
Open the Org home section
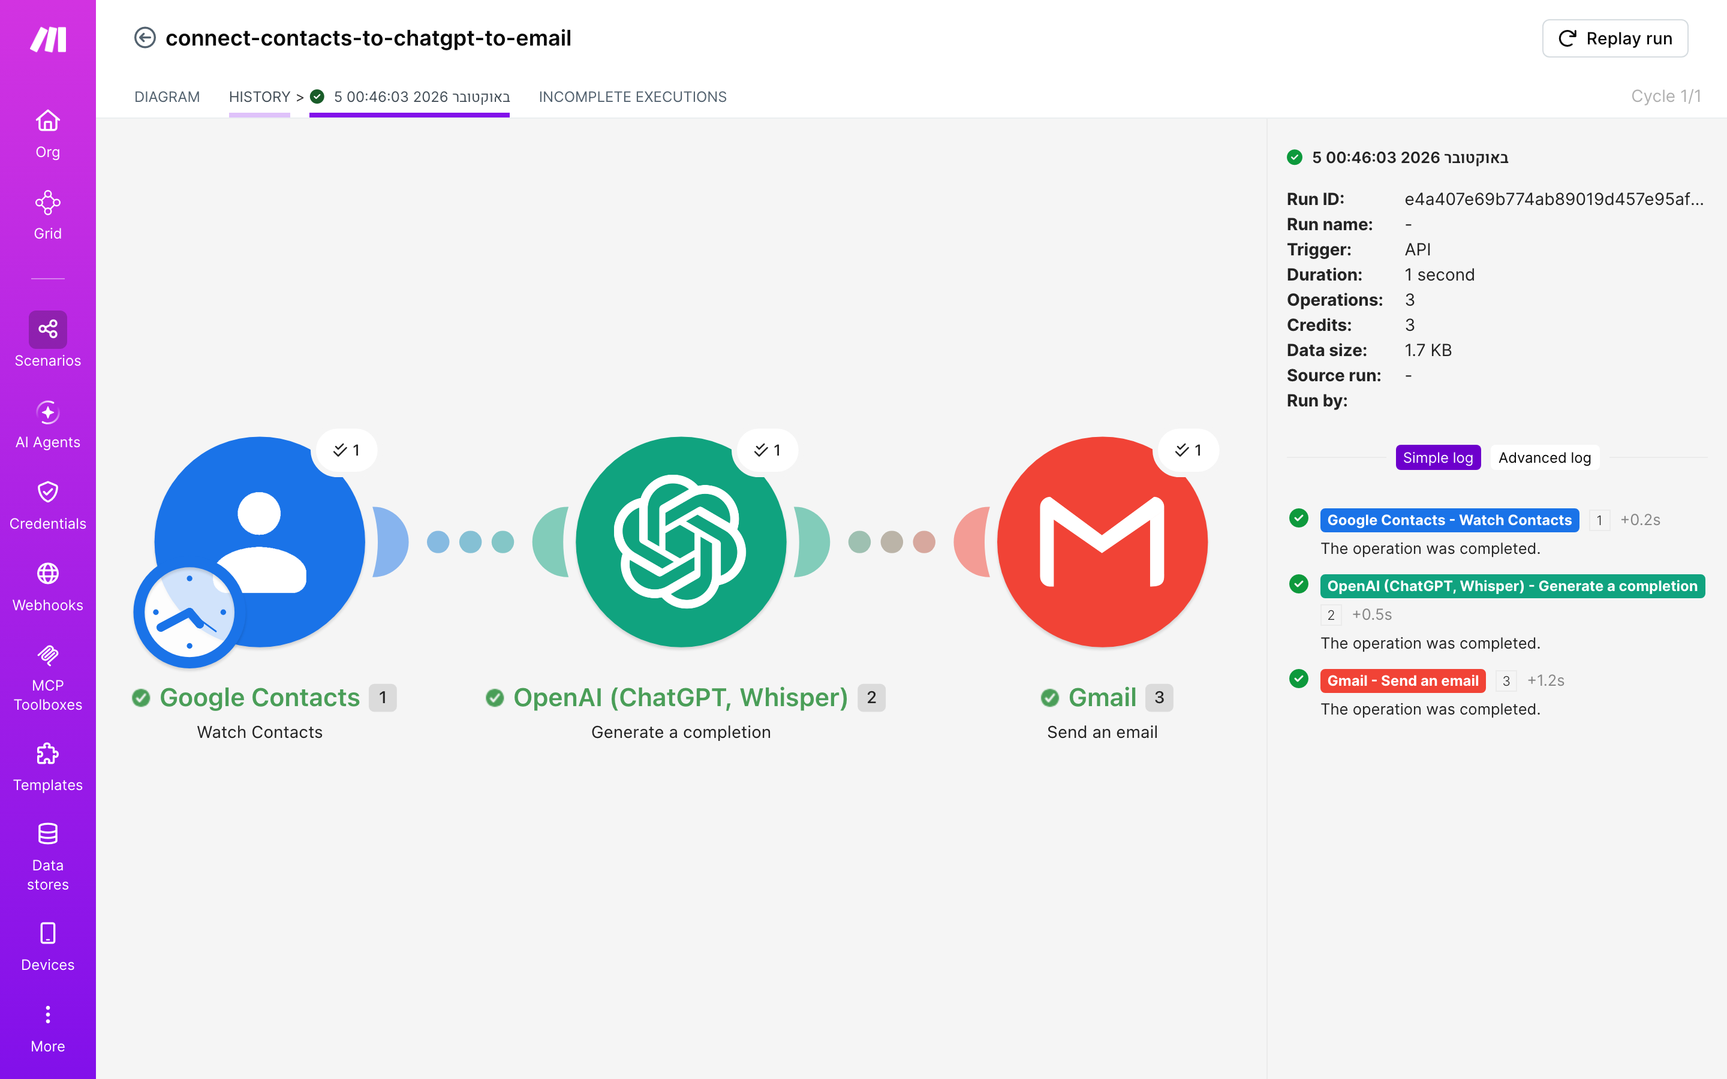pyautogui.click(x=48, y=134)
